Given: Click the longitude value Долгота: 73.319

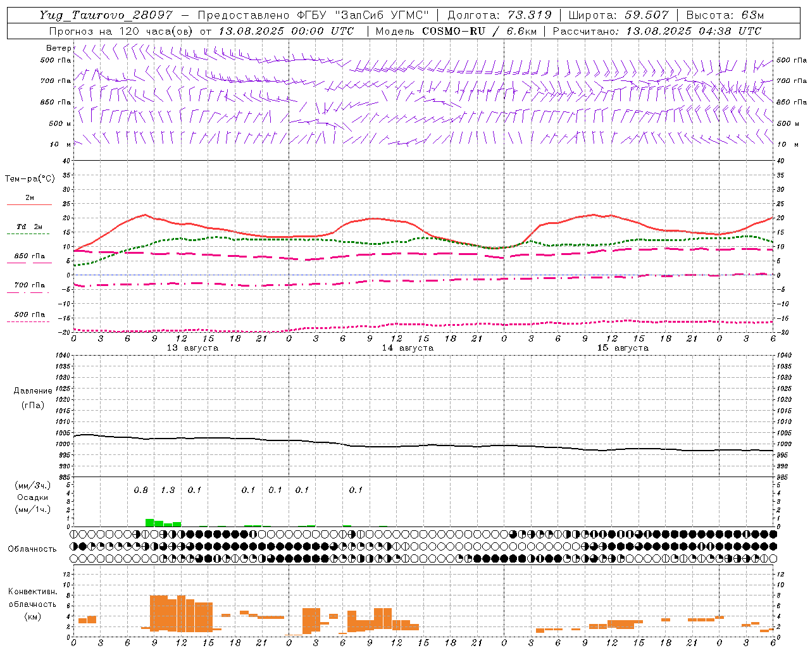Looking at the screenshot, I should pyautogui.click(x=500, y=15).
